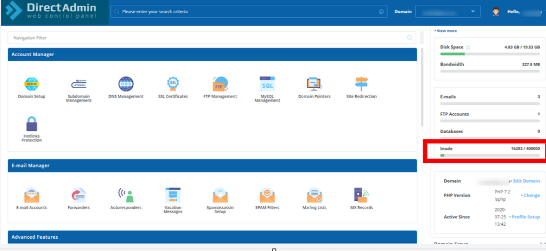The width and height of the screenshot is (546, 251).
Task: Click the DNS Management icon
Action: coord(126,84)
